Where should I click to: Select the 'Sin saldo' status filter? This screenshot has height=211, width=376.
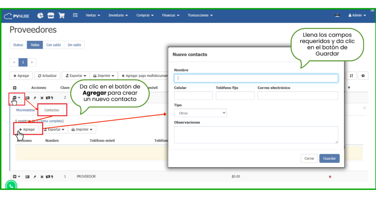[x=75, y=45]
